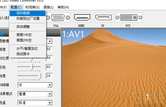Open the 时间表(S) menu
The height and width of the screenshot is (107, 166).
pos(32,7)
